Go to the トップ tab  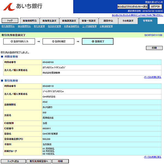(10, 21)
